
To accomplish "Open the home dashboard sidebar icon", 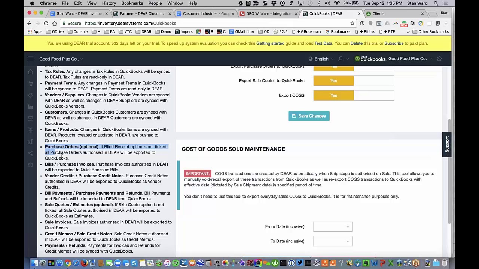I will point(31,72).
